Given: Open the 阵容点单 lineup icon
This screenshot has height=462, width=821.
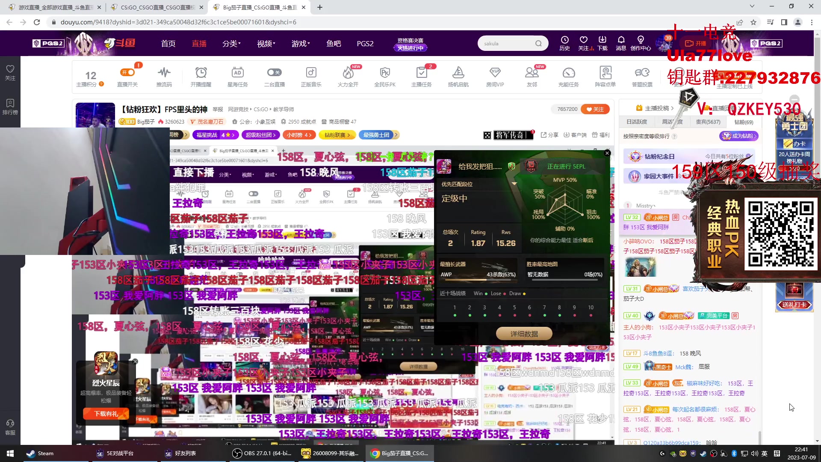Looking at the screenshot, I should [605, 73].
